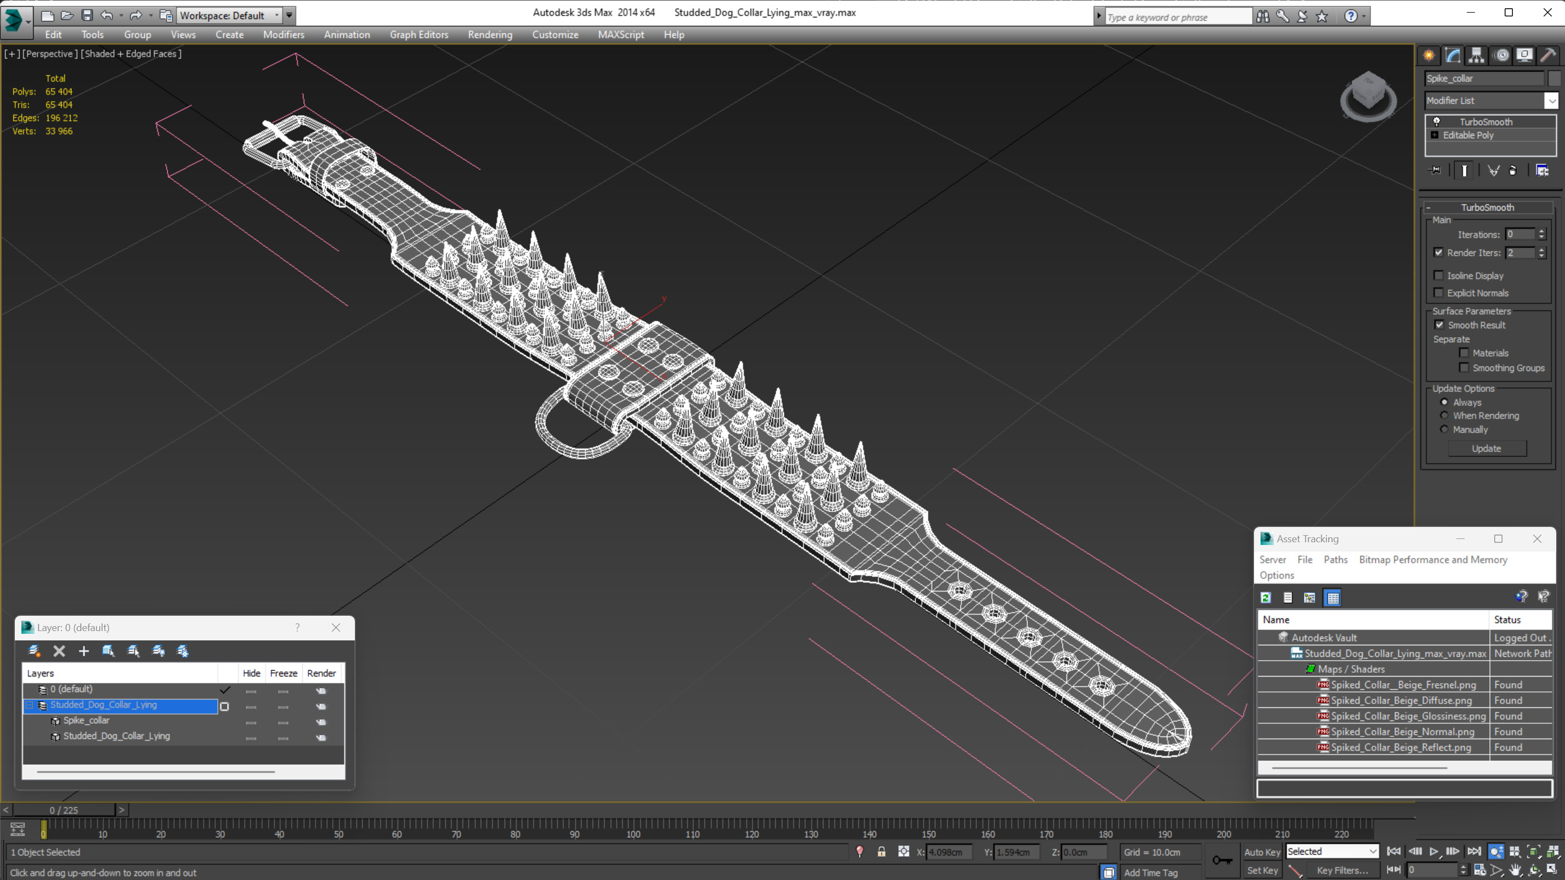Toggle Smooth Result checkbox
1565x880 pixels.
click(1439, 325)
